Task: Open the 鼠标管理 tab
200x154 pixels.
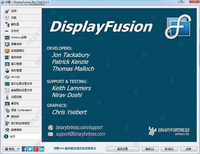Action: (23, 71)
